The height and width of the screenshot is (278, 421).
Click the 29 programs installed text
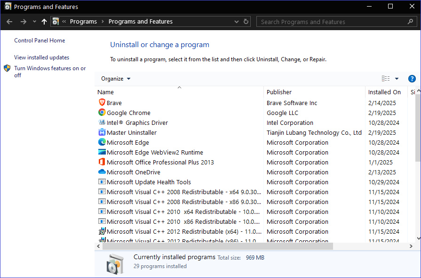160,266
